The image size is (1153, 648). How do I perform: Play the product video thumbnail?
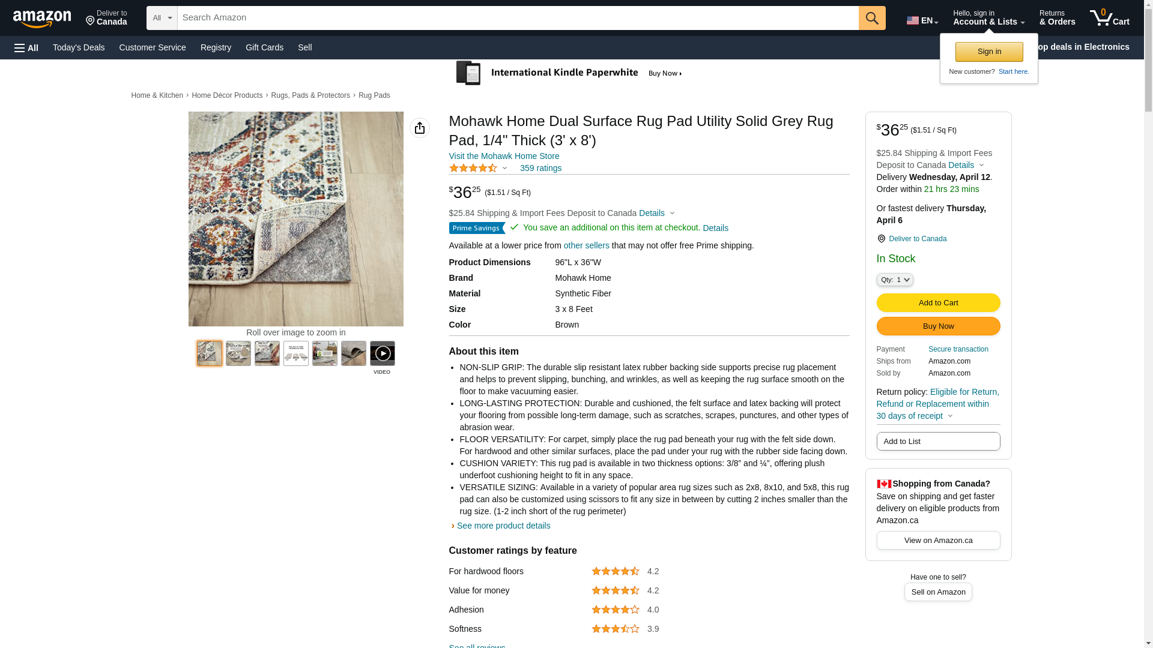coord(382,353)
